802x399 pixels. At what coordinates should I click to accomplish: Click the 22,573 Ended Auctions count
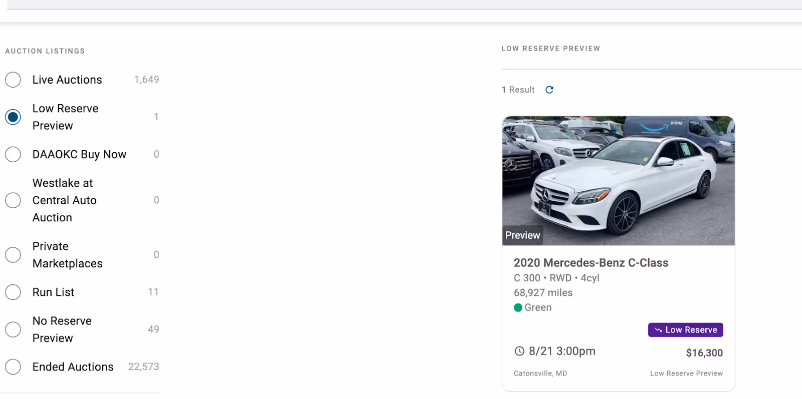click(x=143, y=367)
